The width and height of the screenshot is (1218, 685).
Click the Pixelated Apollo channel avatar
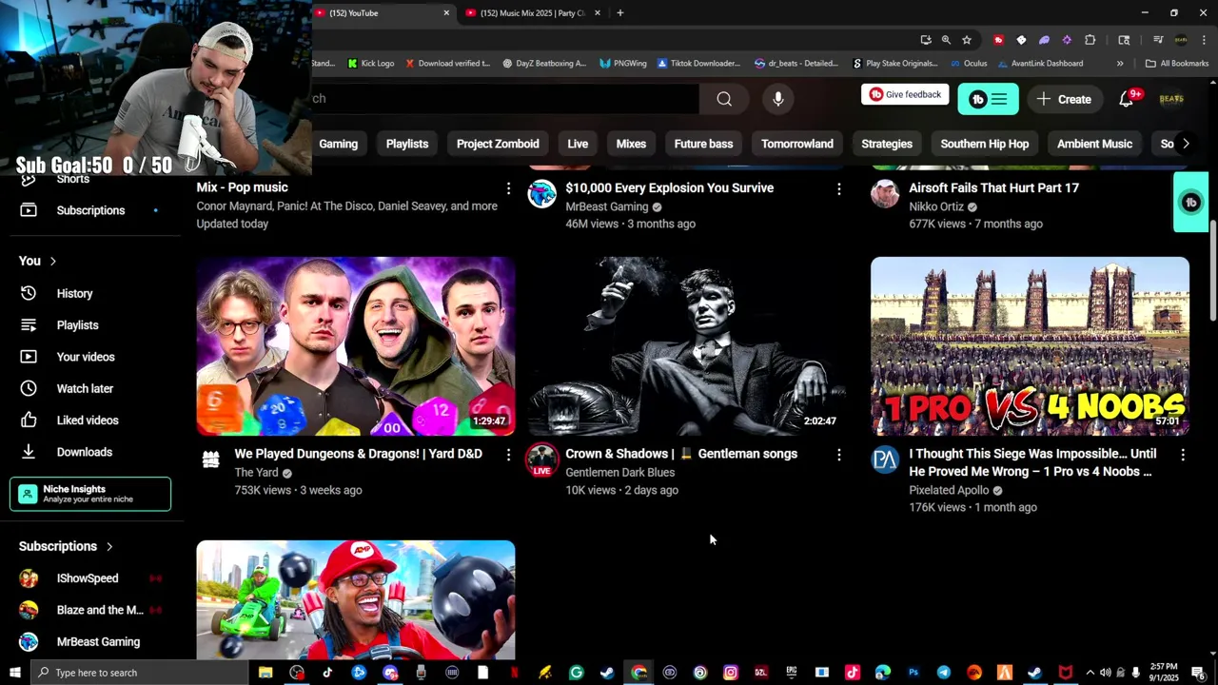tap(885, 460)
